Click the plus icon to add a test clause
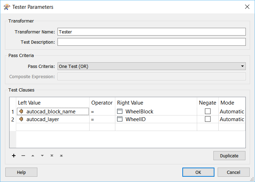 coord(14,156)
